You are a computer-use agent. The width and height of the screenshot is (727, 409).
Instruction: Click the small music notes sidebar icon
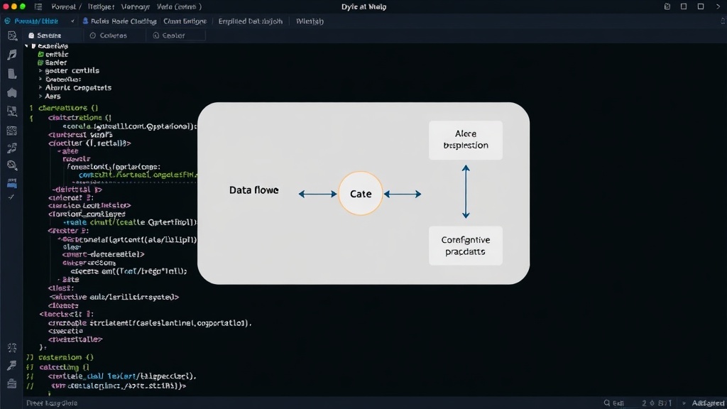(12, 148)
